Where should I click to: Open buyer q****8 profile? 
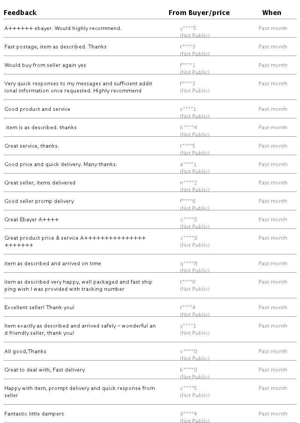[188, 264]
